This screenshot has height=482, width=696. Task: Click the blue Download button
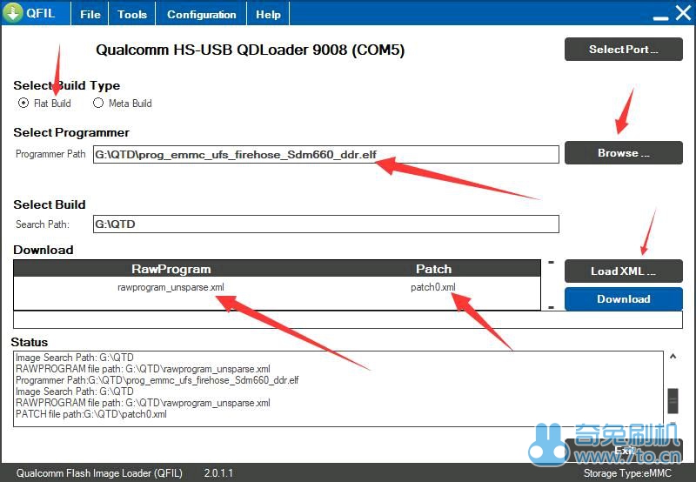[623, 298]
